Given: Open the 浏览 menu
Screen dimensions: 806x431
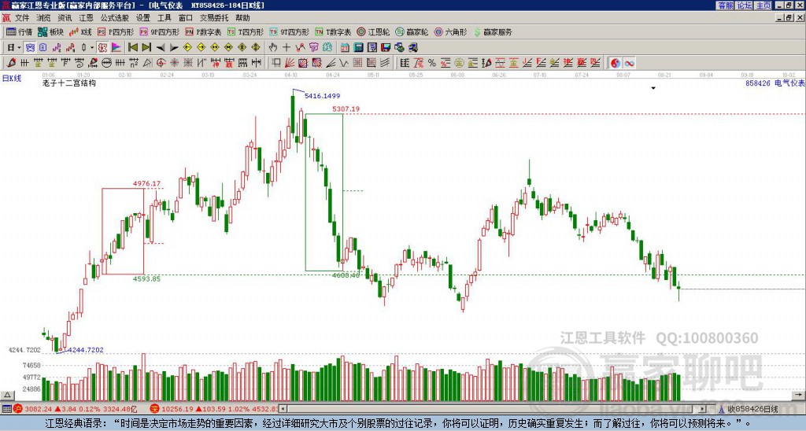Looking at the screenshot, I should click(44, 18).
